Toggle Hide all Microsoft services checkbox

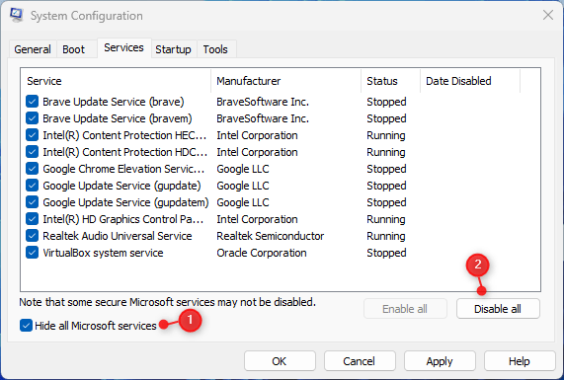tap(26, 326)
